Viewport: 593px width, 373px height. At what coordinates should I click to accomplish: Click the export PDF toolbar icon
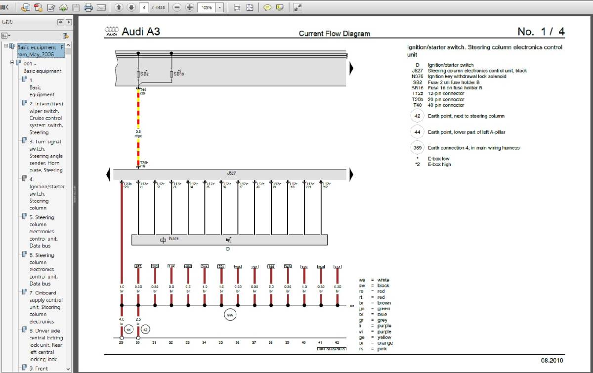pos(26,7)
